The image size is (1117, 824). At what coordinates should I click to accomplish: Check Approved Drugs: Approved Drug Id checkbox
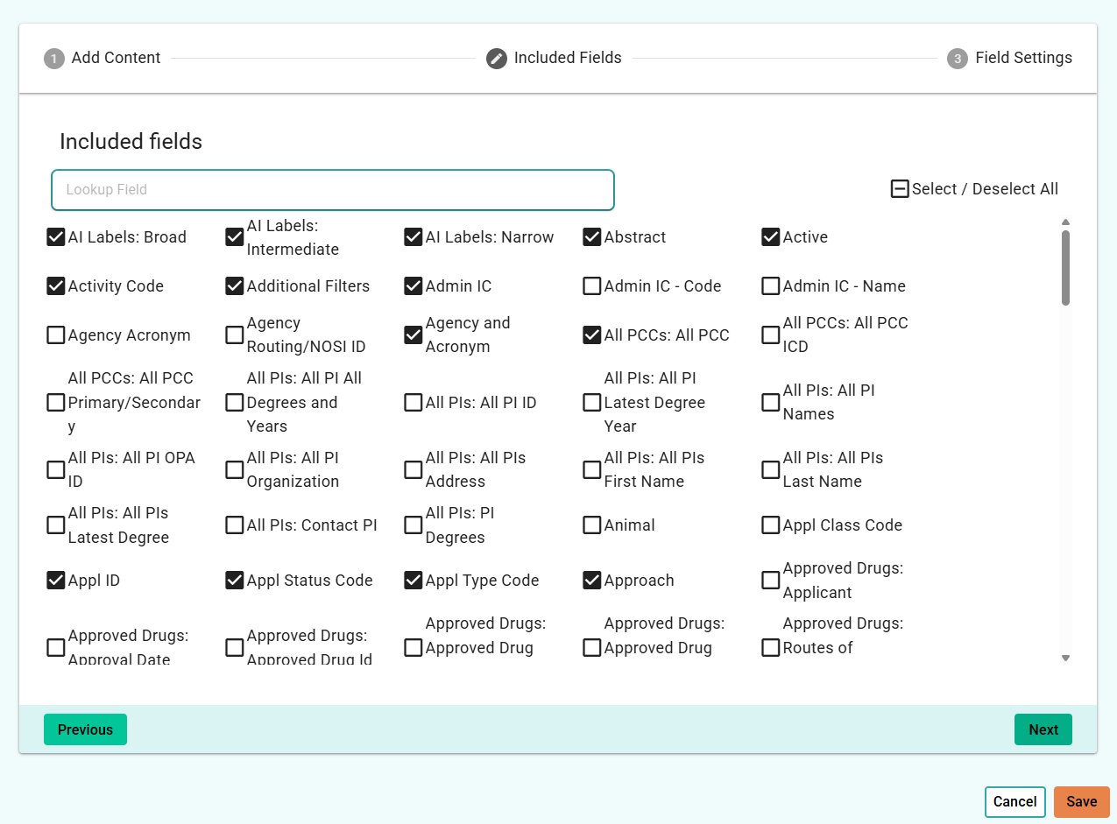(x=235, y=648)
